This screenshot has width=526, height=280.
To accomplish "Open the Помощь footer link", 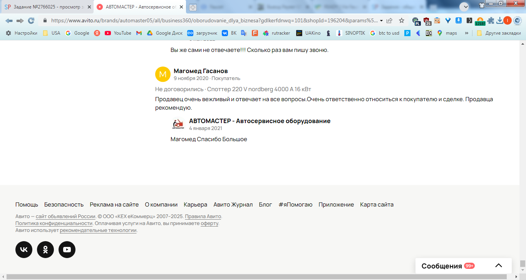I will pyautogui.click(x=27, y=205).
